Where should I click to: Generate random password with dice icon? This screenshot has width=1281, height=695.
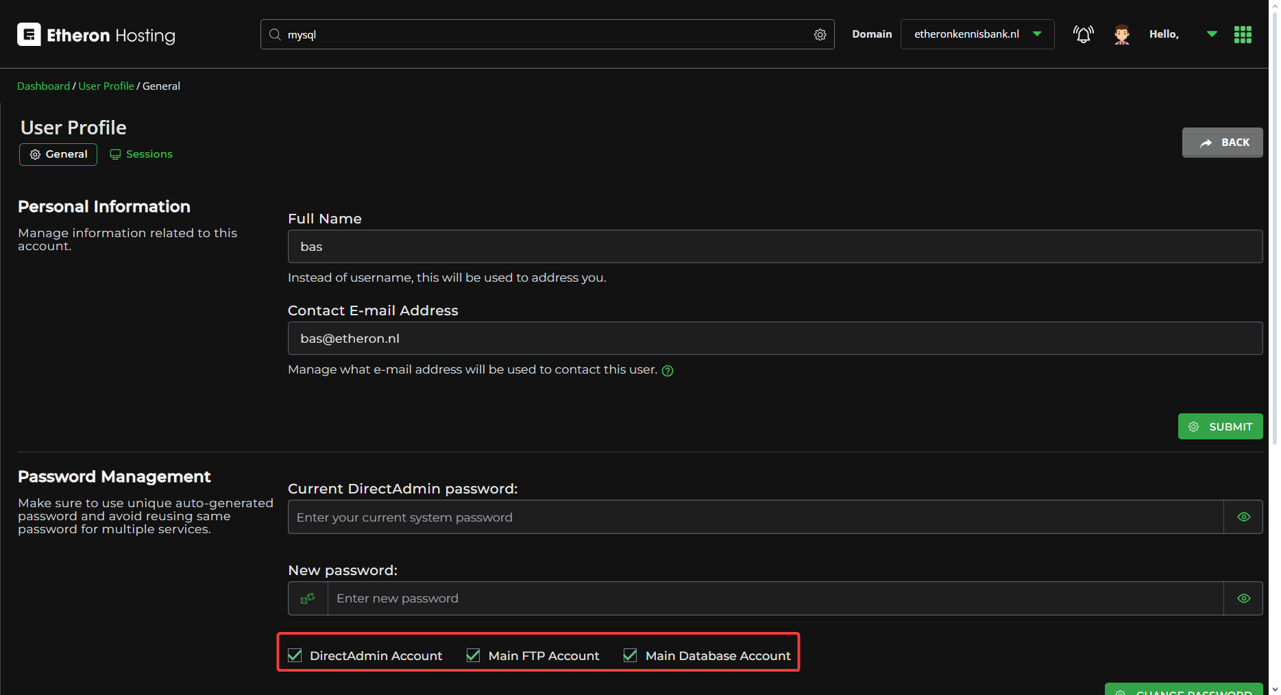308,598
